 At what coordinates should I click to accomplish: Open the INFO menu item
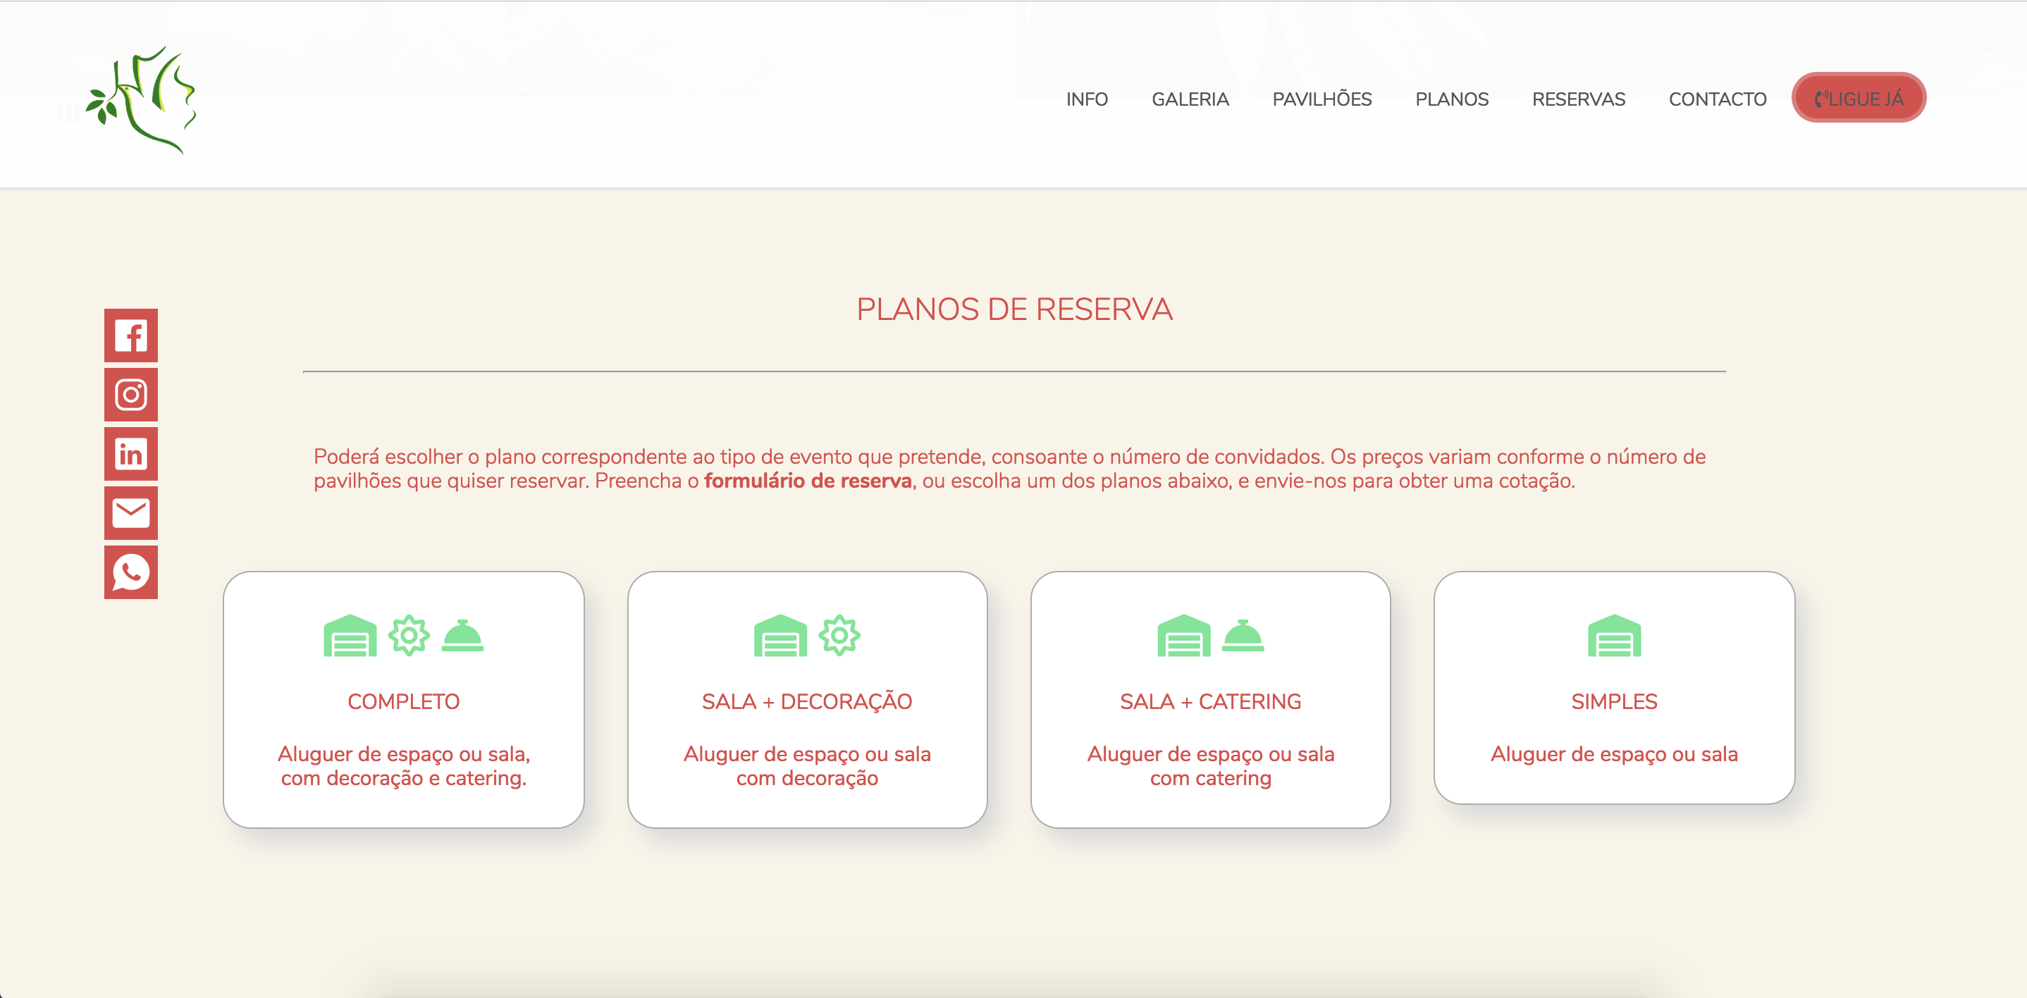pos(1086,99)
